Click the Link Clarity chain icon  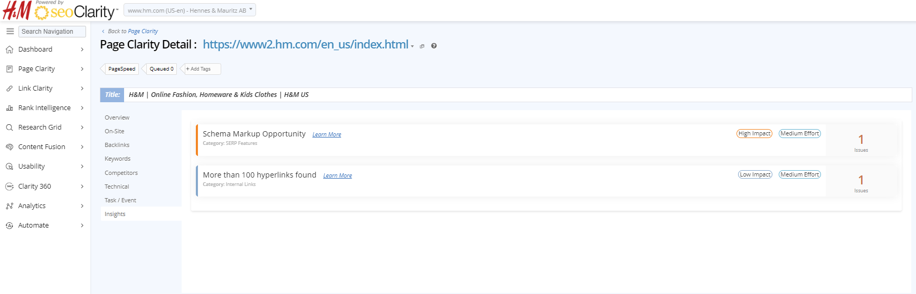10,89
